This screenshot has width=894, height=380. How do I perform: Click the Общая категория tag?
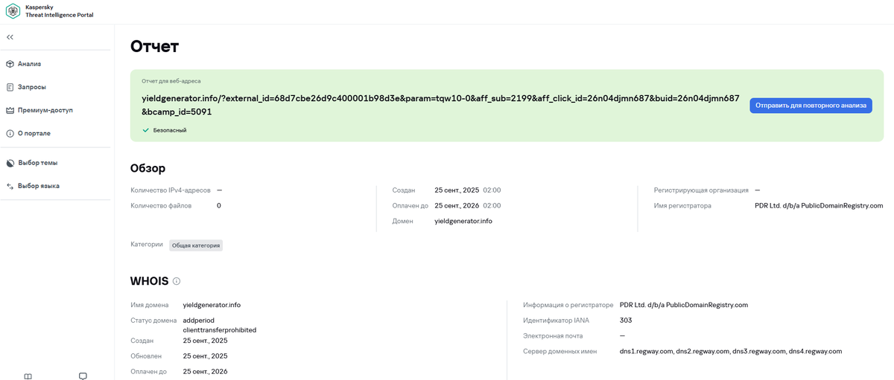coord(196,245)
